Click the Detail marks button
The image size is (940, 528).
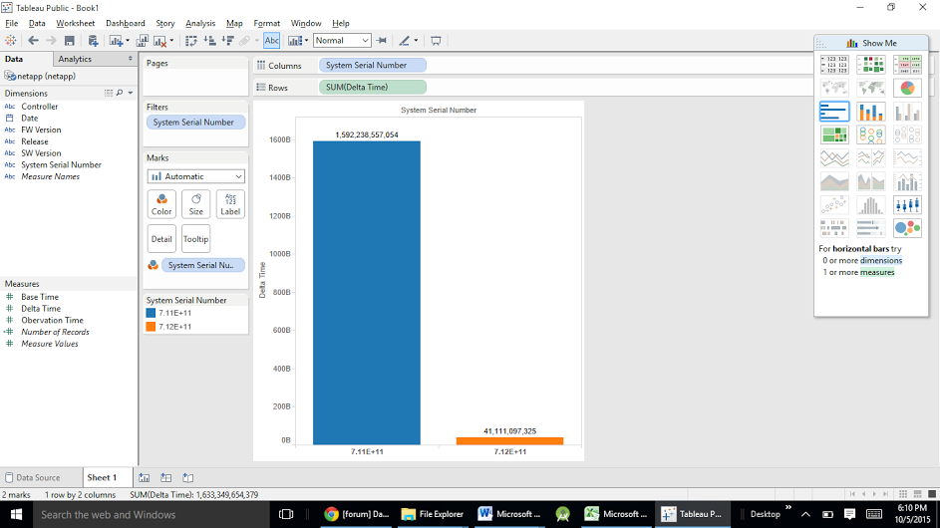[x=161, y=239]
